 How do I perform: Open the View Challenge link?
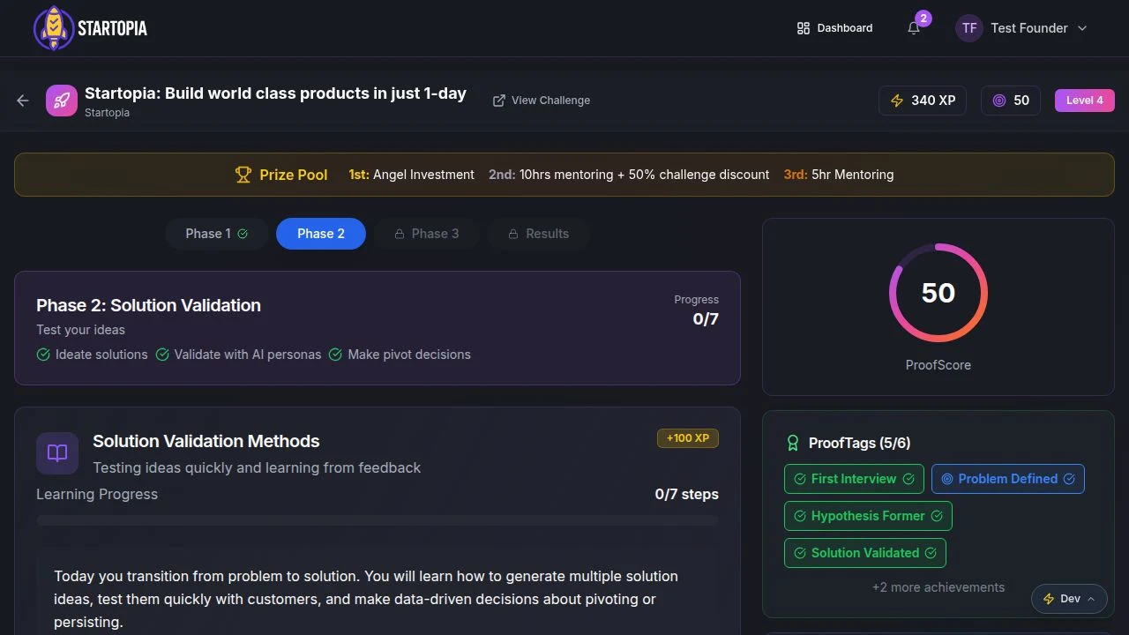(542, 101)
